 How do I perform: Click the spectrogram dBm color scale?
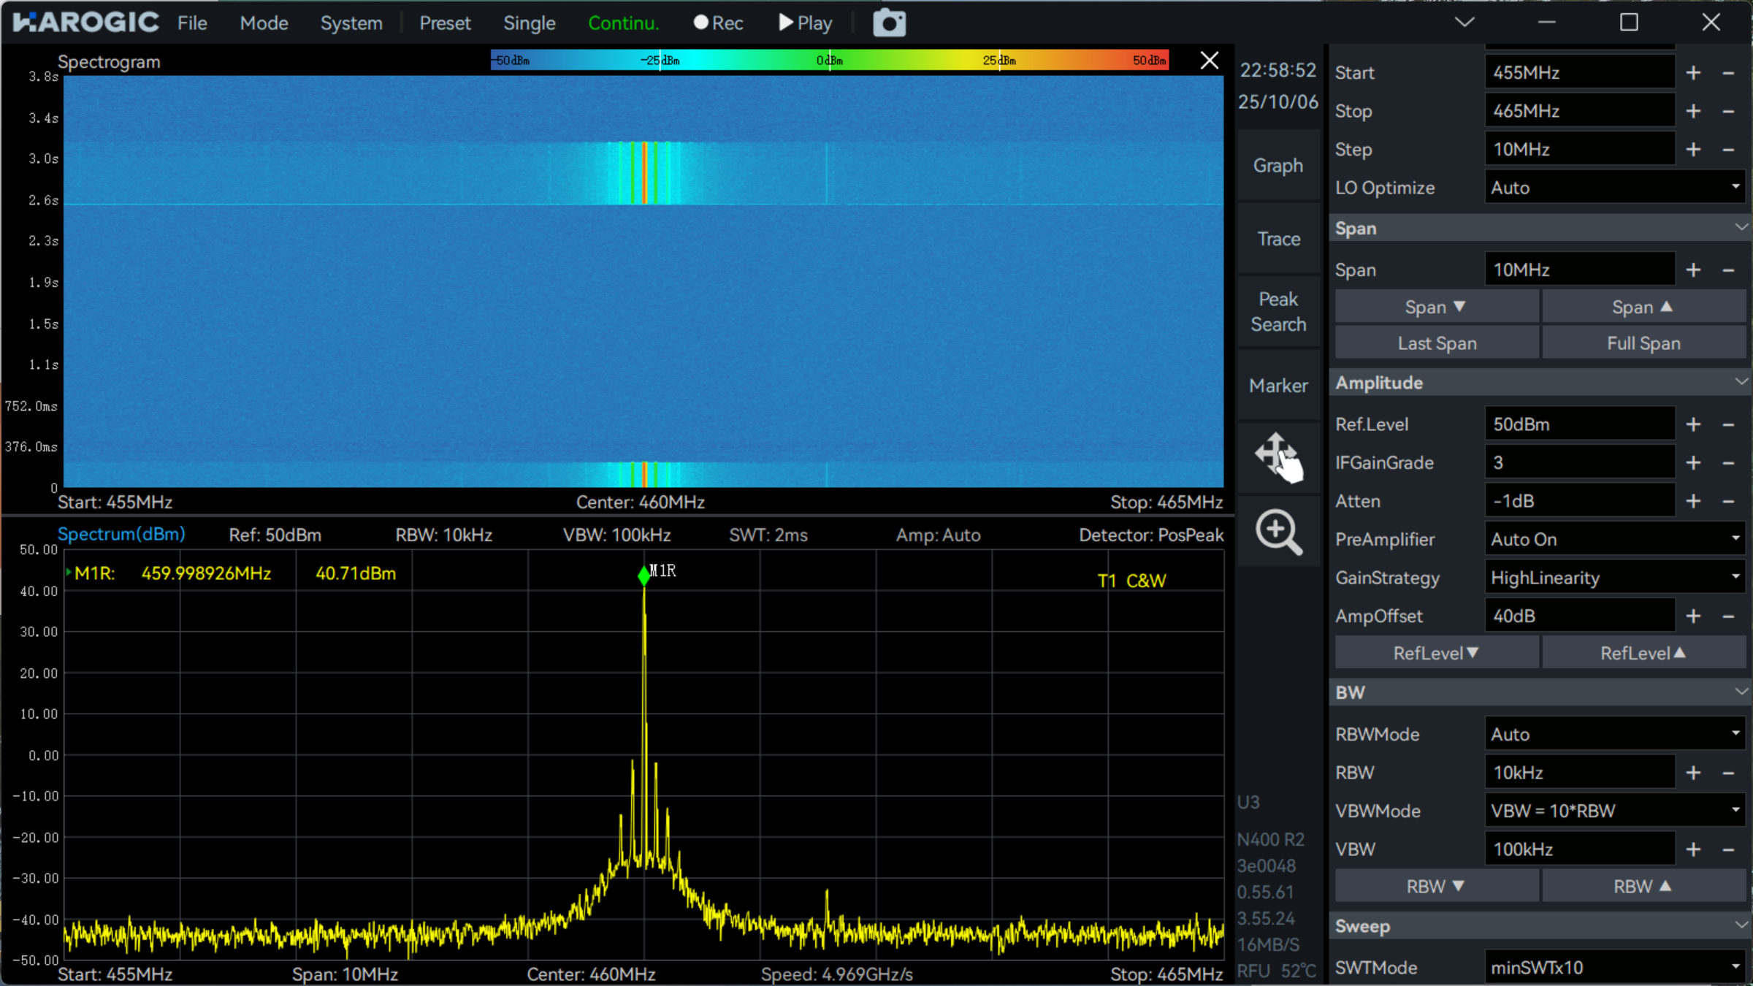click(x=829, y=61)
